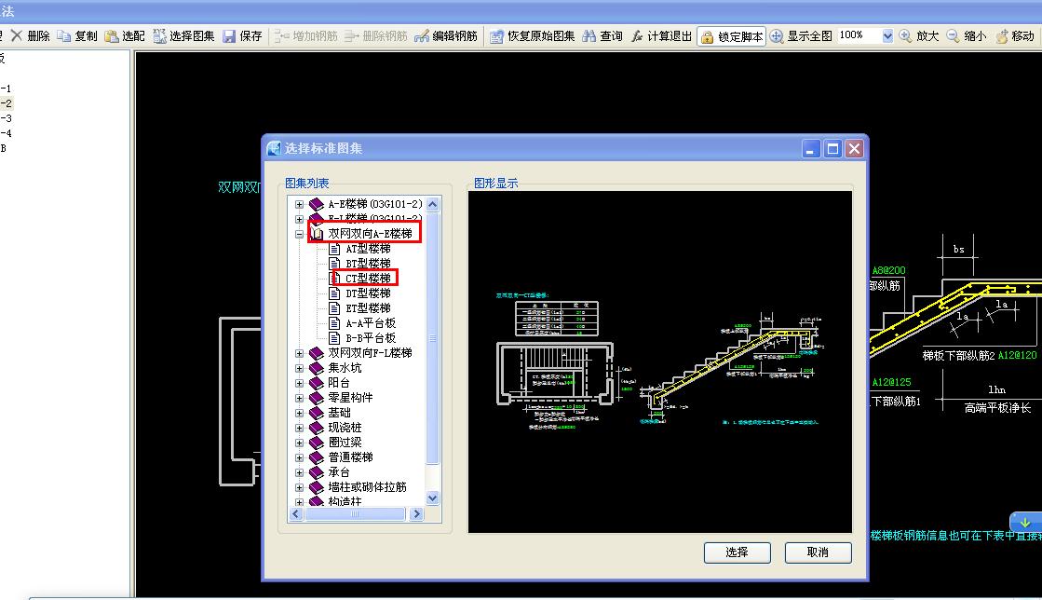Click the 编辑钢筋 toolbar button

tap(446, 36)
